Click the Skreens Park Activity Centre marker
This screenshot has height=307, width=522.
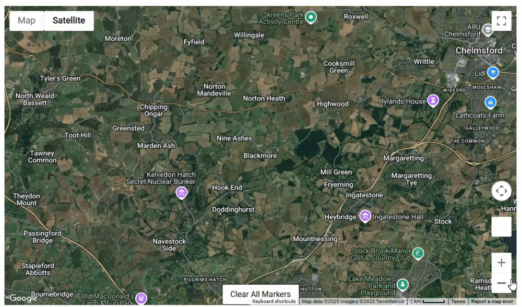(x=311, y=17)
